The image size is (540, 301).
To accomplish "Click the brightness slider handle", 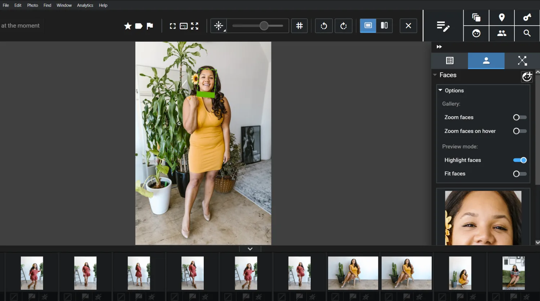I will coord(264,26).
